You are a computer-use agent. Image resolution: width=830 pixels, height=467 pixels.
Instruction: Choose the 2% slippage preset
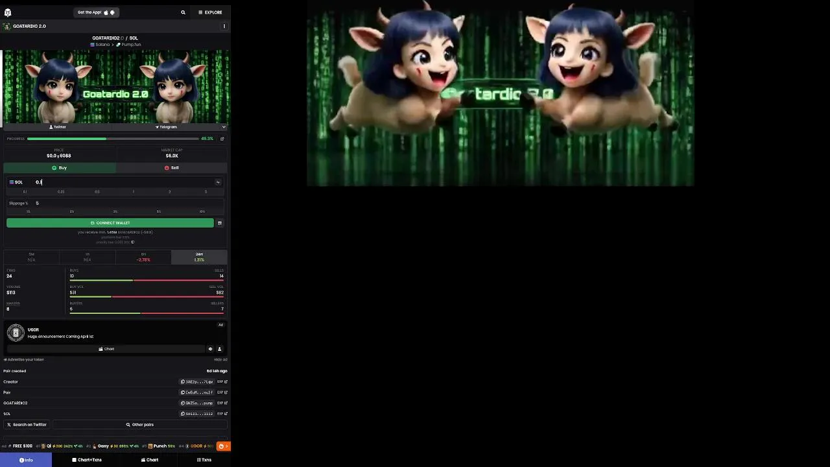pyautogui.click(x=71, y=211)
